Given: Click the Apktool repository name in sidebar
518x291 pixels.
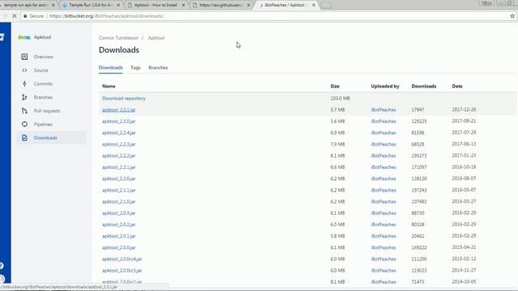Looking at the screenshot, I should click(42, 37).
